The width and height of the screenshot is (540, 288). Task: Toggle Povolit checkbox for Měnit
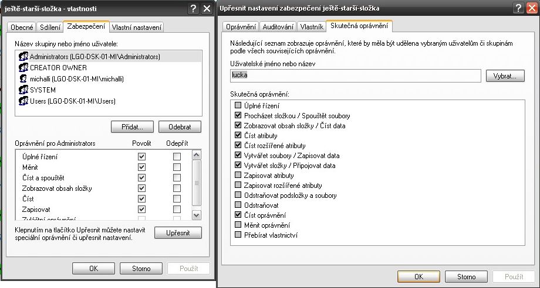(141, 167)
